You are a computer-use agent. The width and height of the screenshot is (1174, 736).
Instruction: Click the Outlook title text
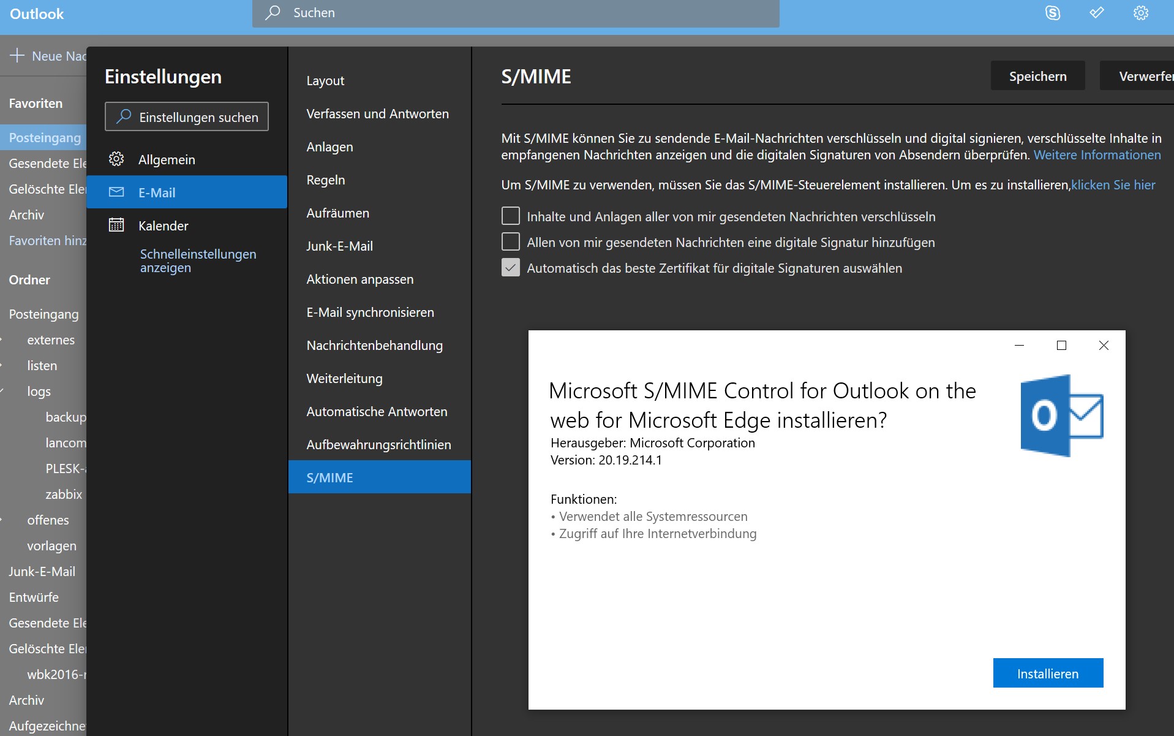click(37, 13)
